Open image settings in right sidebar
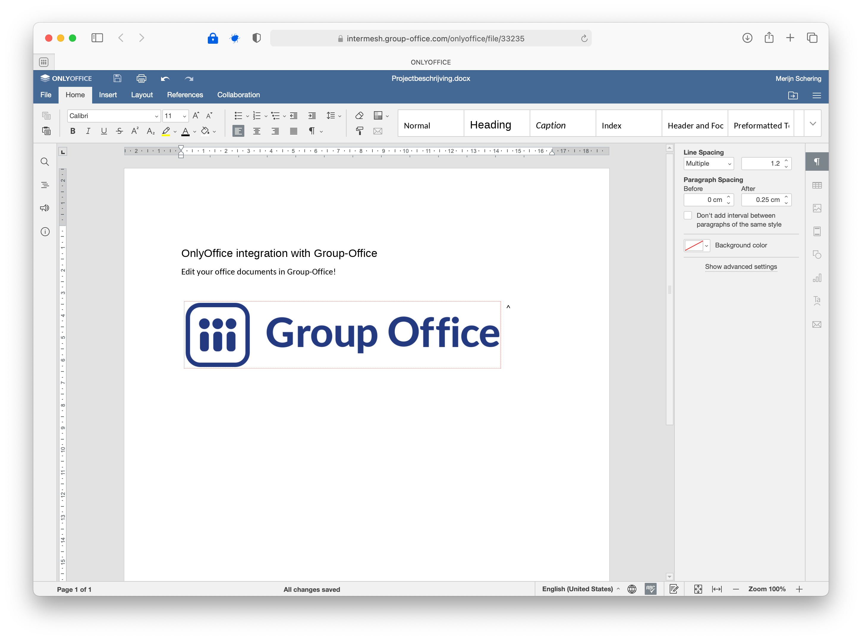862x640 pixels. (817, 208)
